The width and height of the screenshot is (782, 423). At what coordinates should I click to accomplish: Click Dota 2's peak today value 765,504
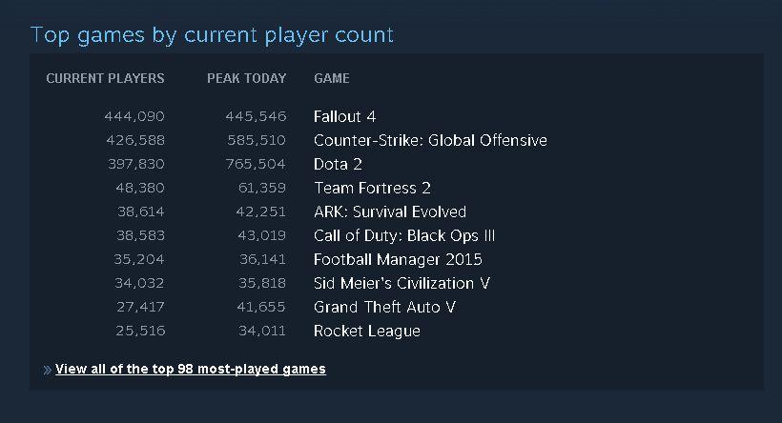256,164
